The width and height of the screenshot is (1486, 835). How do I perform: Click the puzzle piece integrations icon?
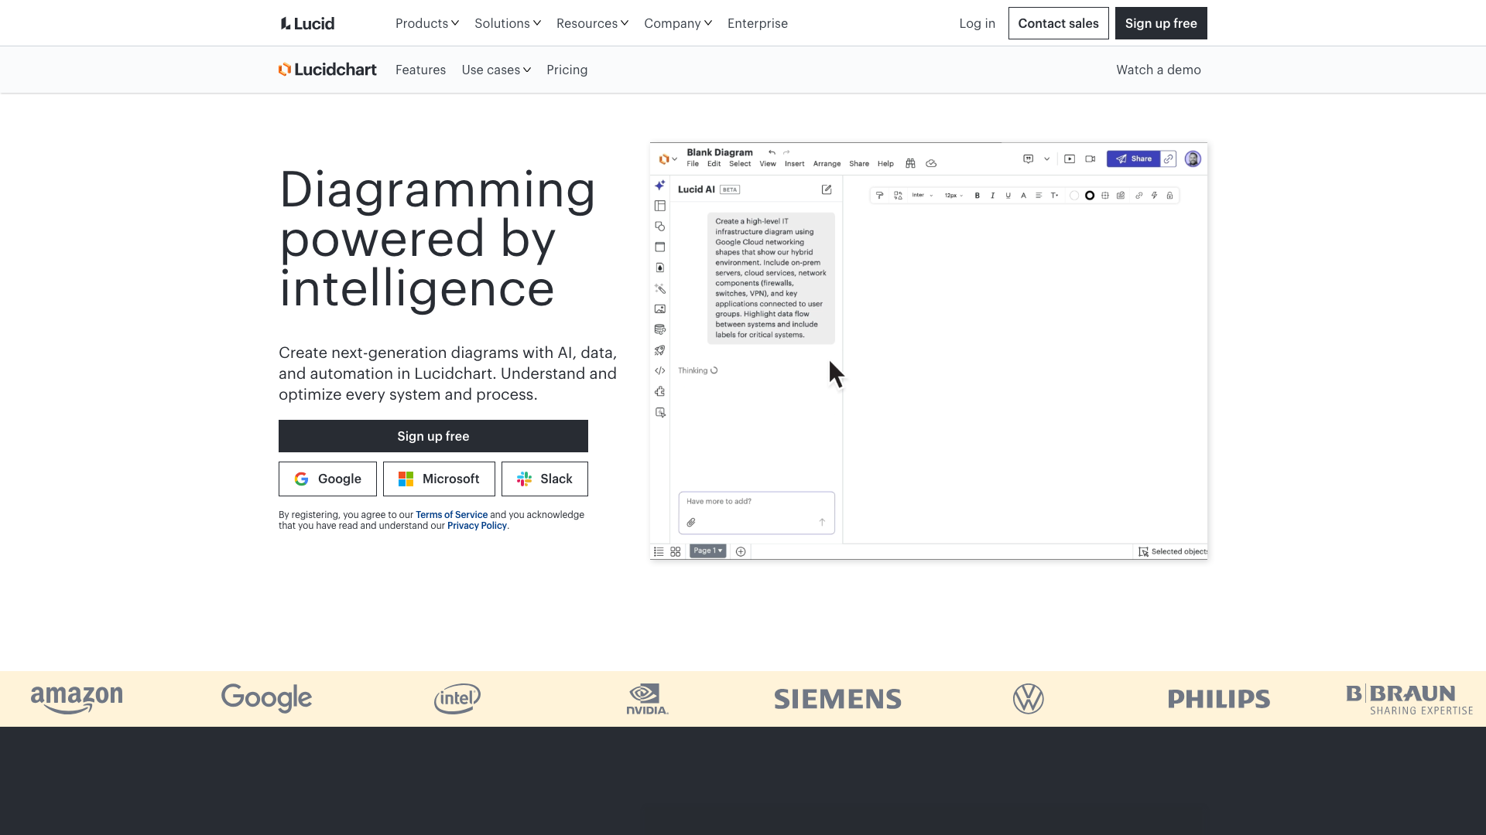(x=659, y=391)
